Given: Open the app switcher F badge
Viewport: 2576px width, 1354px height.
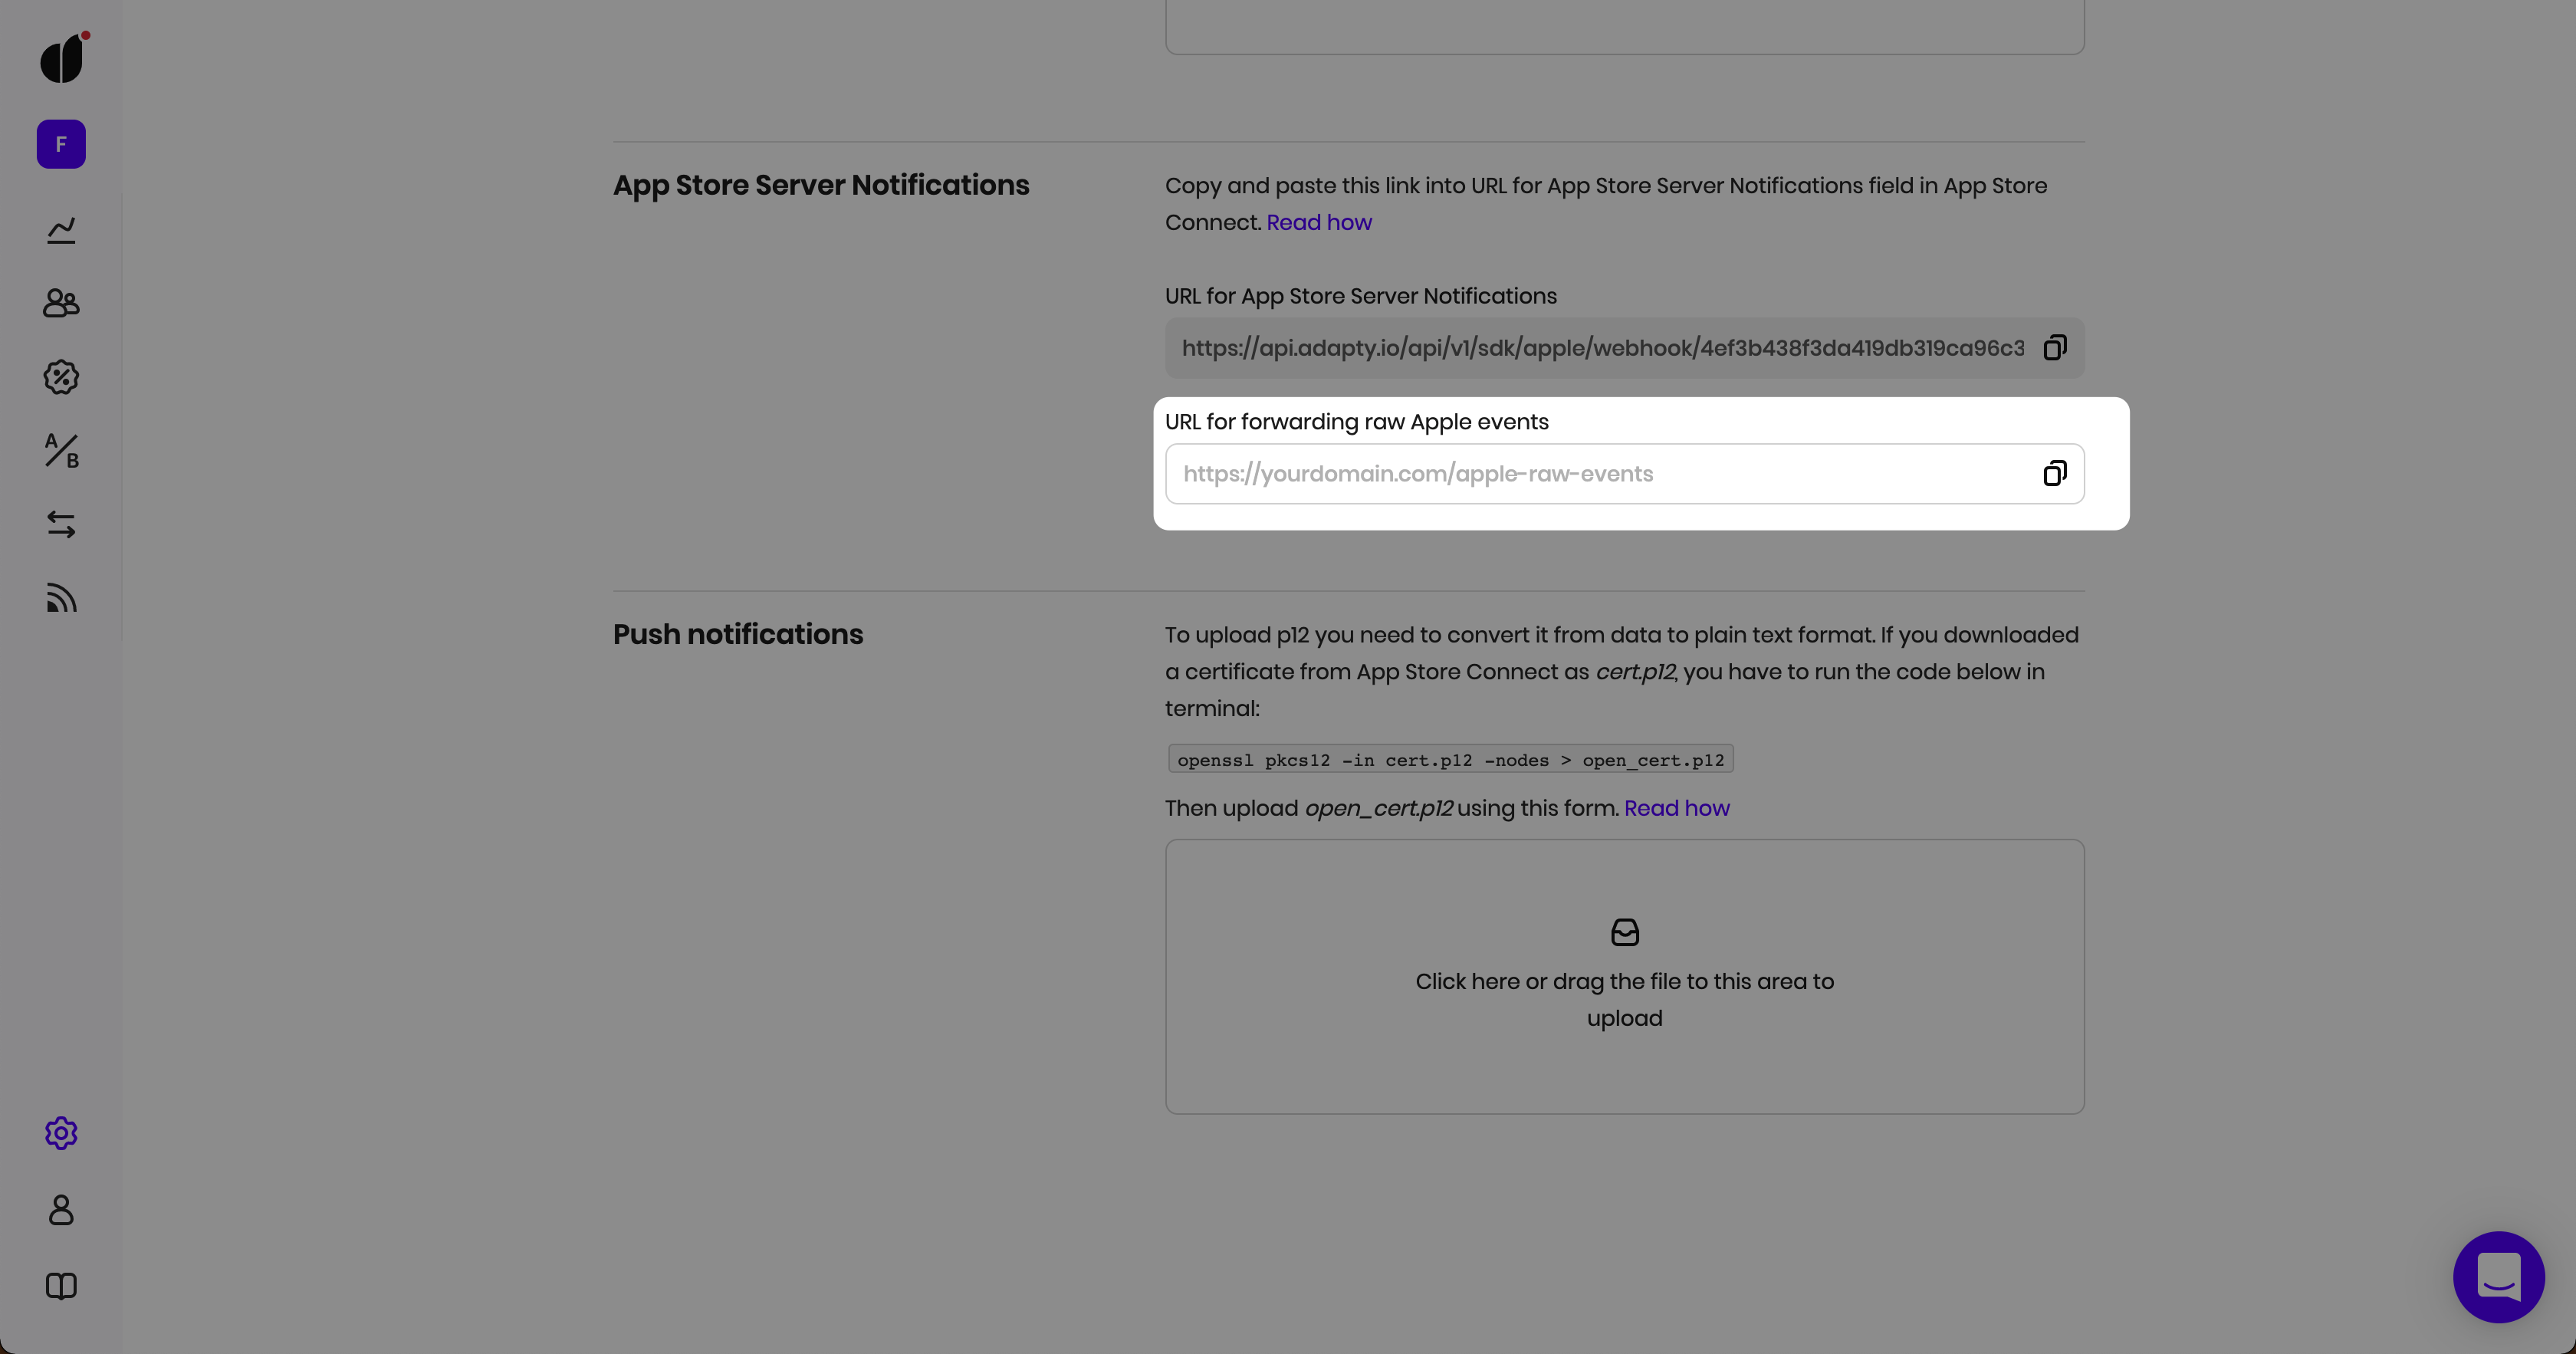Looking at the screenshot, I should point(61,144).
